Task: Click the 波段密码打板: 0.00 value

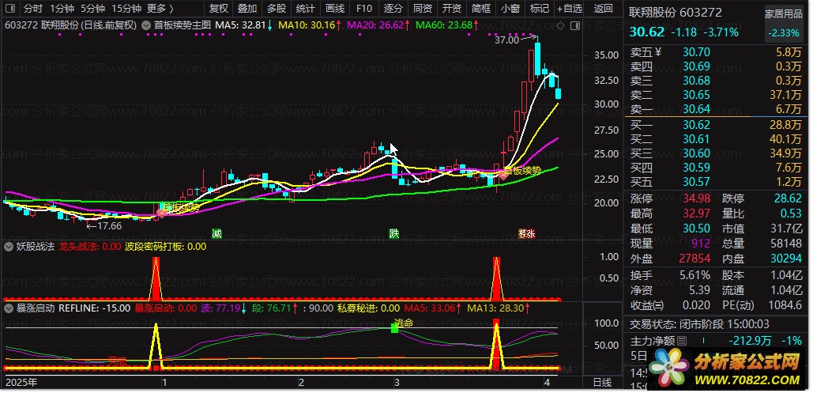Action: pyautogui.click(x=166, y=247)
